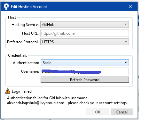Click the Login failed heading text

22,91
